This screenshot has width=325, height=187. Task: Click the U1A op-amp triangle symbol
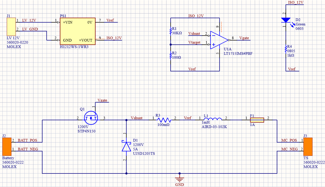(219, 40)
